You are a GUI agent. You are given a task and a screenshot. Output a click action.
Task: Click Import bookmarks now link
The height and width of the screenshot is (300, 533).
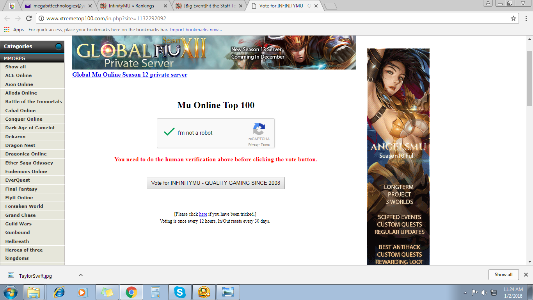[x=196, y=30]
